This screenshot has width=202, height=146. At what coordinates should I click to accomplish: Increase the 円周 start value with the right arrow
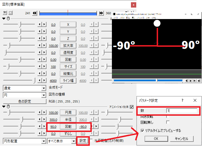pos(44,112)
